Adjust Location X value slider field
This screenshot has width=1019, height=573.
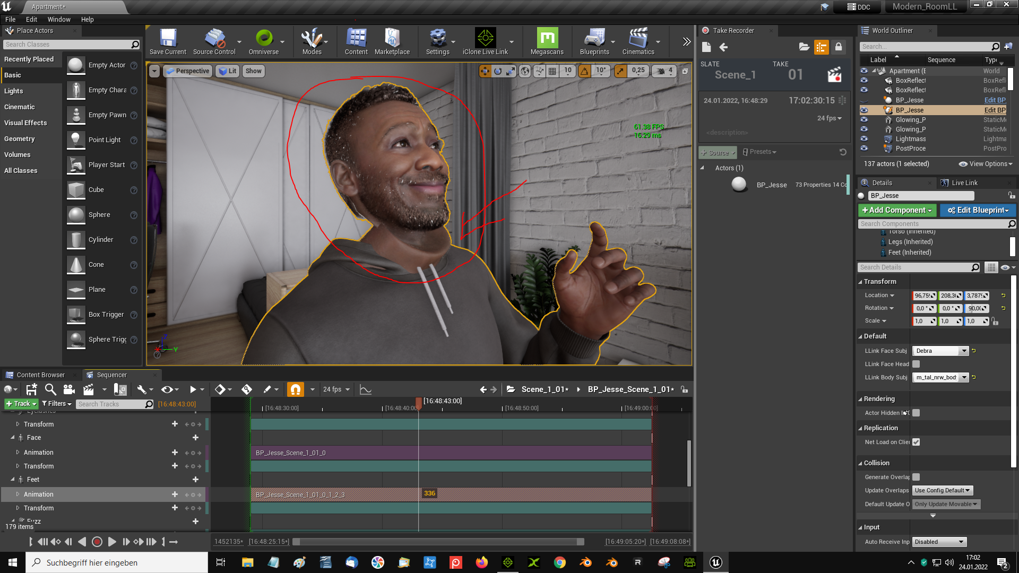coord(925,295)
